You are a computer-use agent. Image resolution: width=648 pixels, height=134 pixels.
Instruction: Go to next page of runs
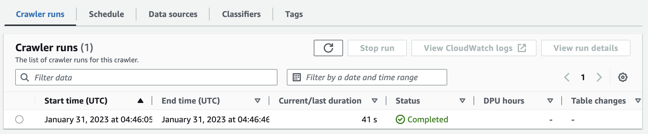point(599,77)
